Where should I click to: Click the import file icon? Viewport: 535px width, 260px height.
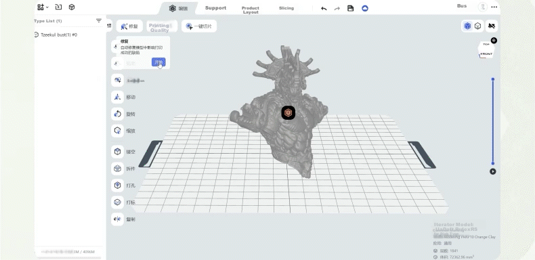(58, 7)
